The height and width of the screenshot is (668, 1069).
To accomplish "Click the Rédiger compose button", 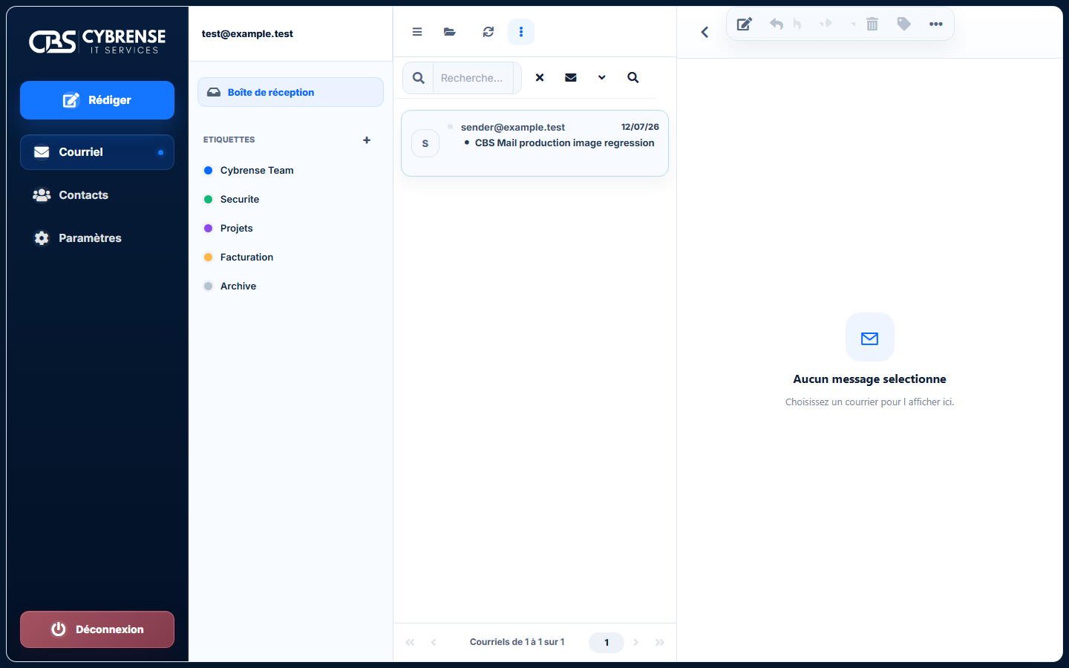I will click(97, 100).
